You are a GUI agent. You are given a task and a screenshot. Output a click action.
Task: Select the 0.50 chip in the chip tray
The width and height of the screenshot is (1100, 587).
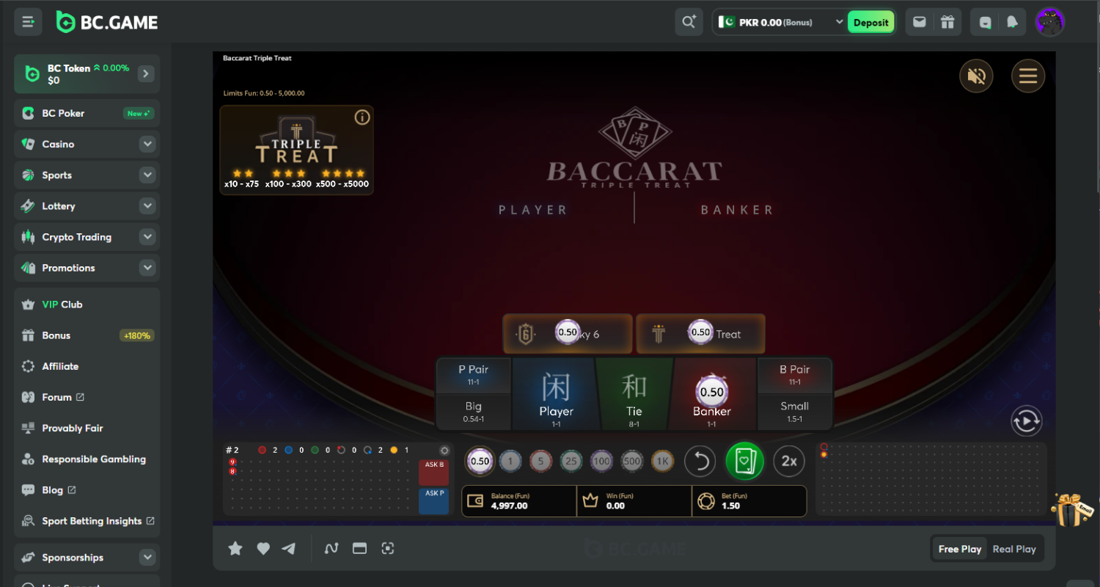click(x=480, y=462)
